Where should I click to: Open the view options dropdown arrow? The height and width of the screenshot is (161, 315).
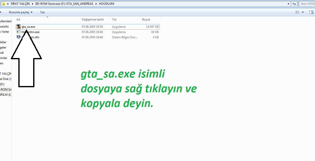(303, 12)
